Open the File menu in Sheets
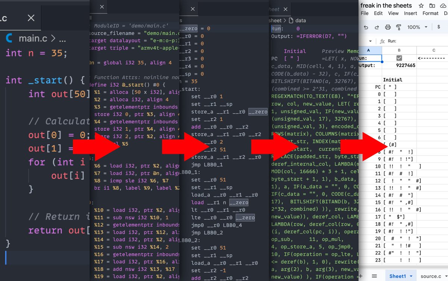This screenshot has height=281, width=448. coord(365,13)
